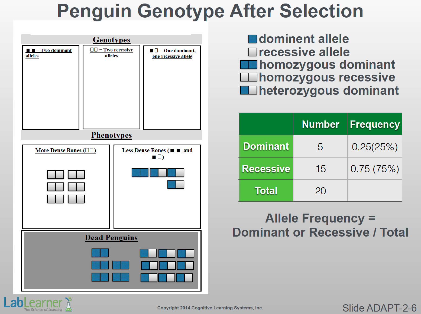Click the Phenotypes section heading
The height and width of the screenshot is (314, 421).
point(111,135)
